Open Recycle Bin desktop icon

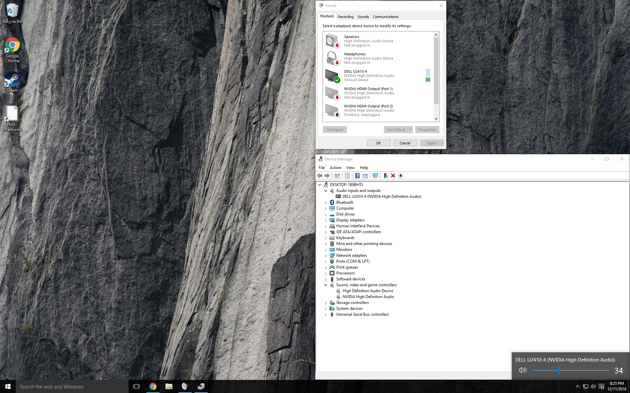point(12,13)
